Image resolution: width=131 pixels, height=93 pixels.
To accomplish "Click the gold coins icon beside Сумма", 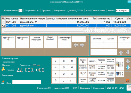I will coord(3,69).
